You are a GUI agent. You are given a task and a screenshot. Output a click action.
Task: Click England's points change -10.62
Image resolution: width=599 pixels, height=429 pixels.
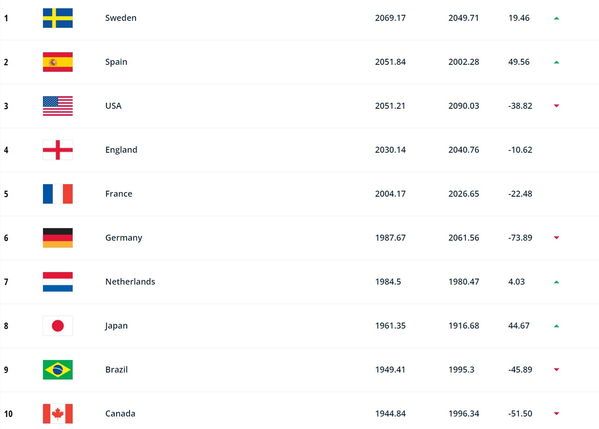pos(520,150)
